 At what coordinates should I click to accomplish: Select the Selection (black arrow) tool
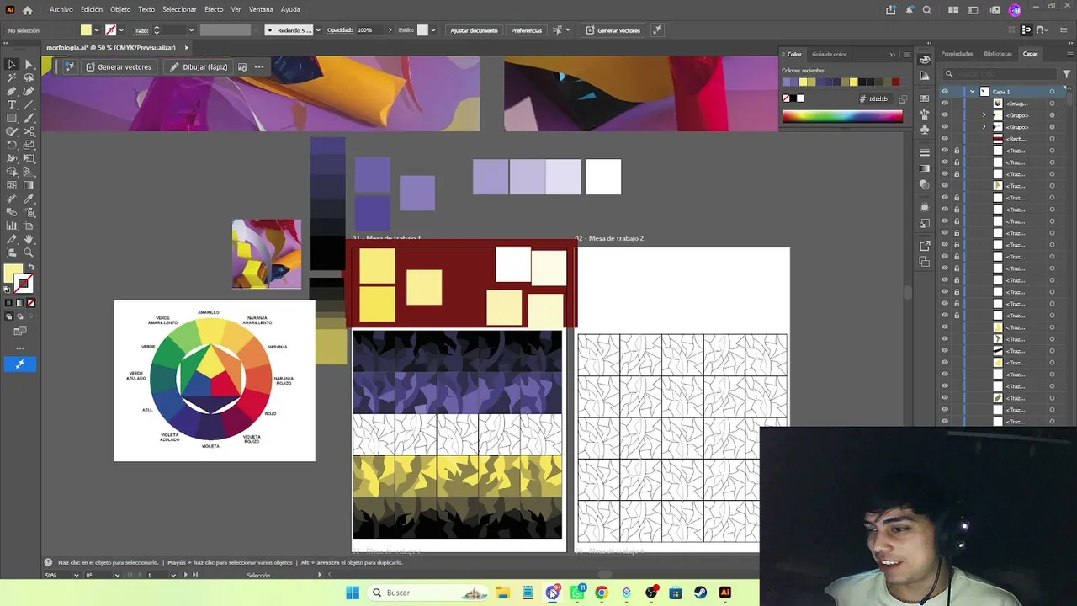coord(12,64)
